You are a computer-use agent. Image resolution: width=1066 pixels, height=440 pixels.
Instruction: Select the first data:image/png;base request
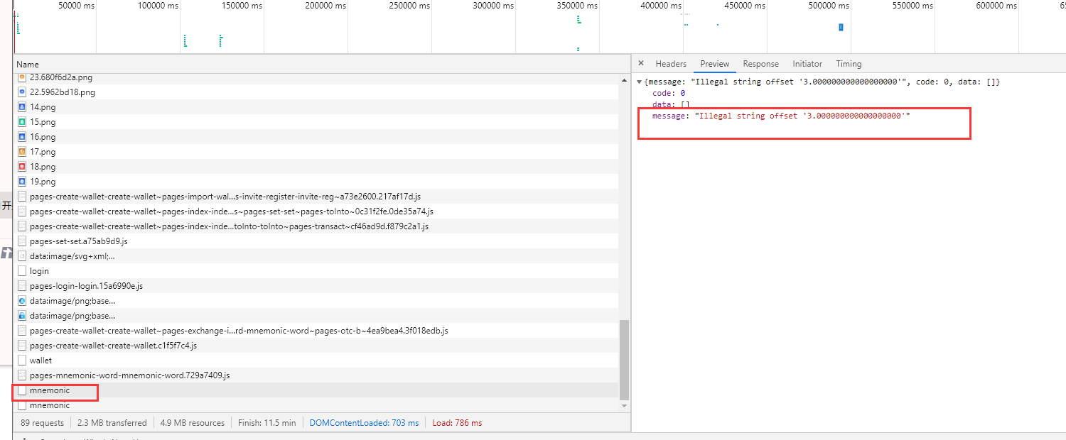click(x=316, y=301)
